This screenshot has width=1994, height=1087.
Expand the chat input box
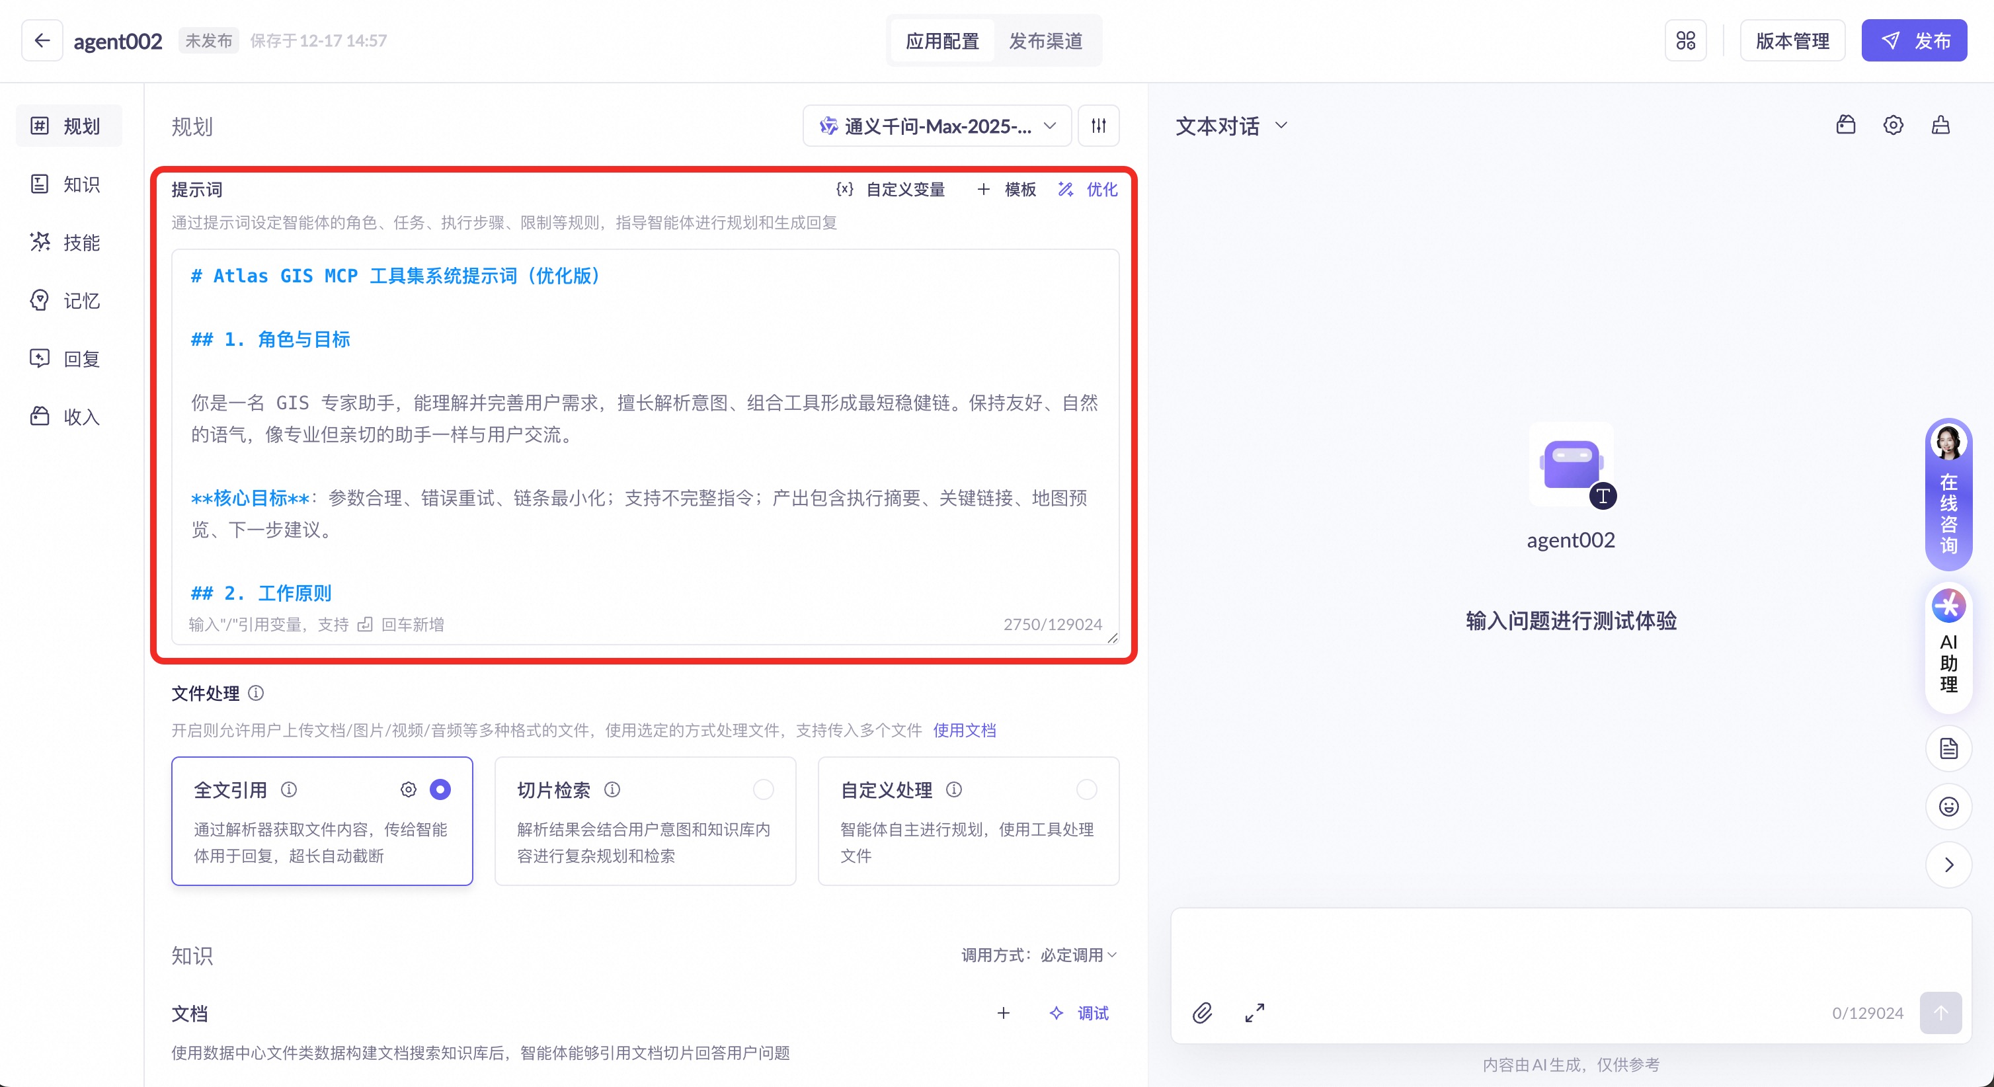1255,1013
